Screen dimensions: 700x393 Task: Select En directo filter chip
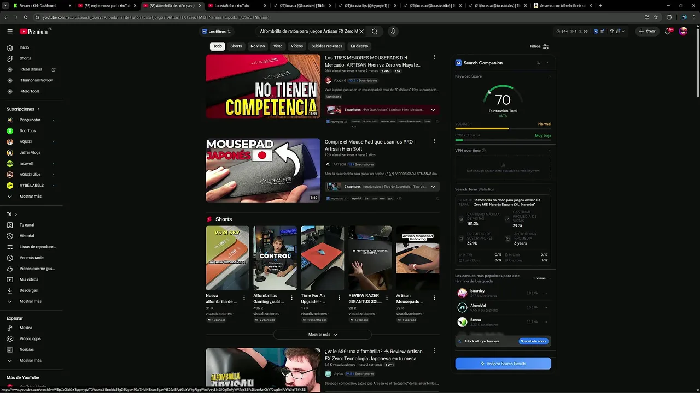point(359,46)
